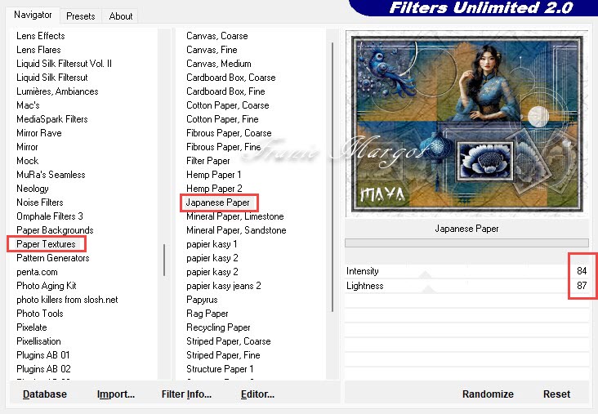The image size is (598, 414).
Task: Choose Japanese Paper filter
Action: pos(217,203)
